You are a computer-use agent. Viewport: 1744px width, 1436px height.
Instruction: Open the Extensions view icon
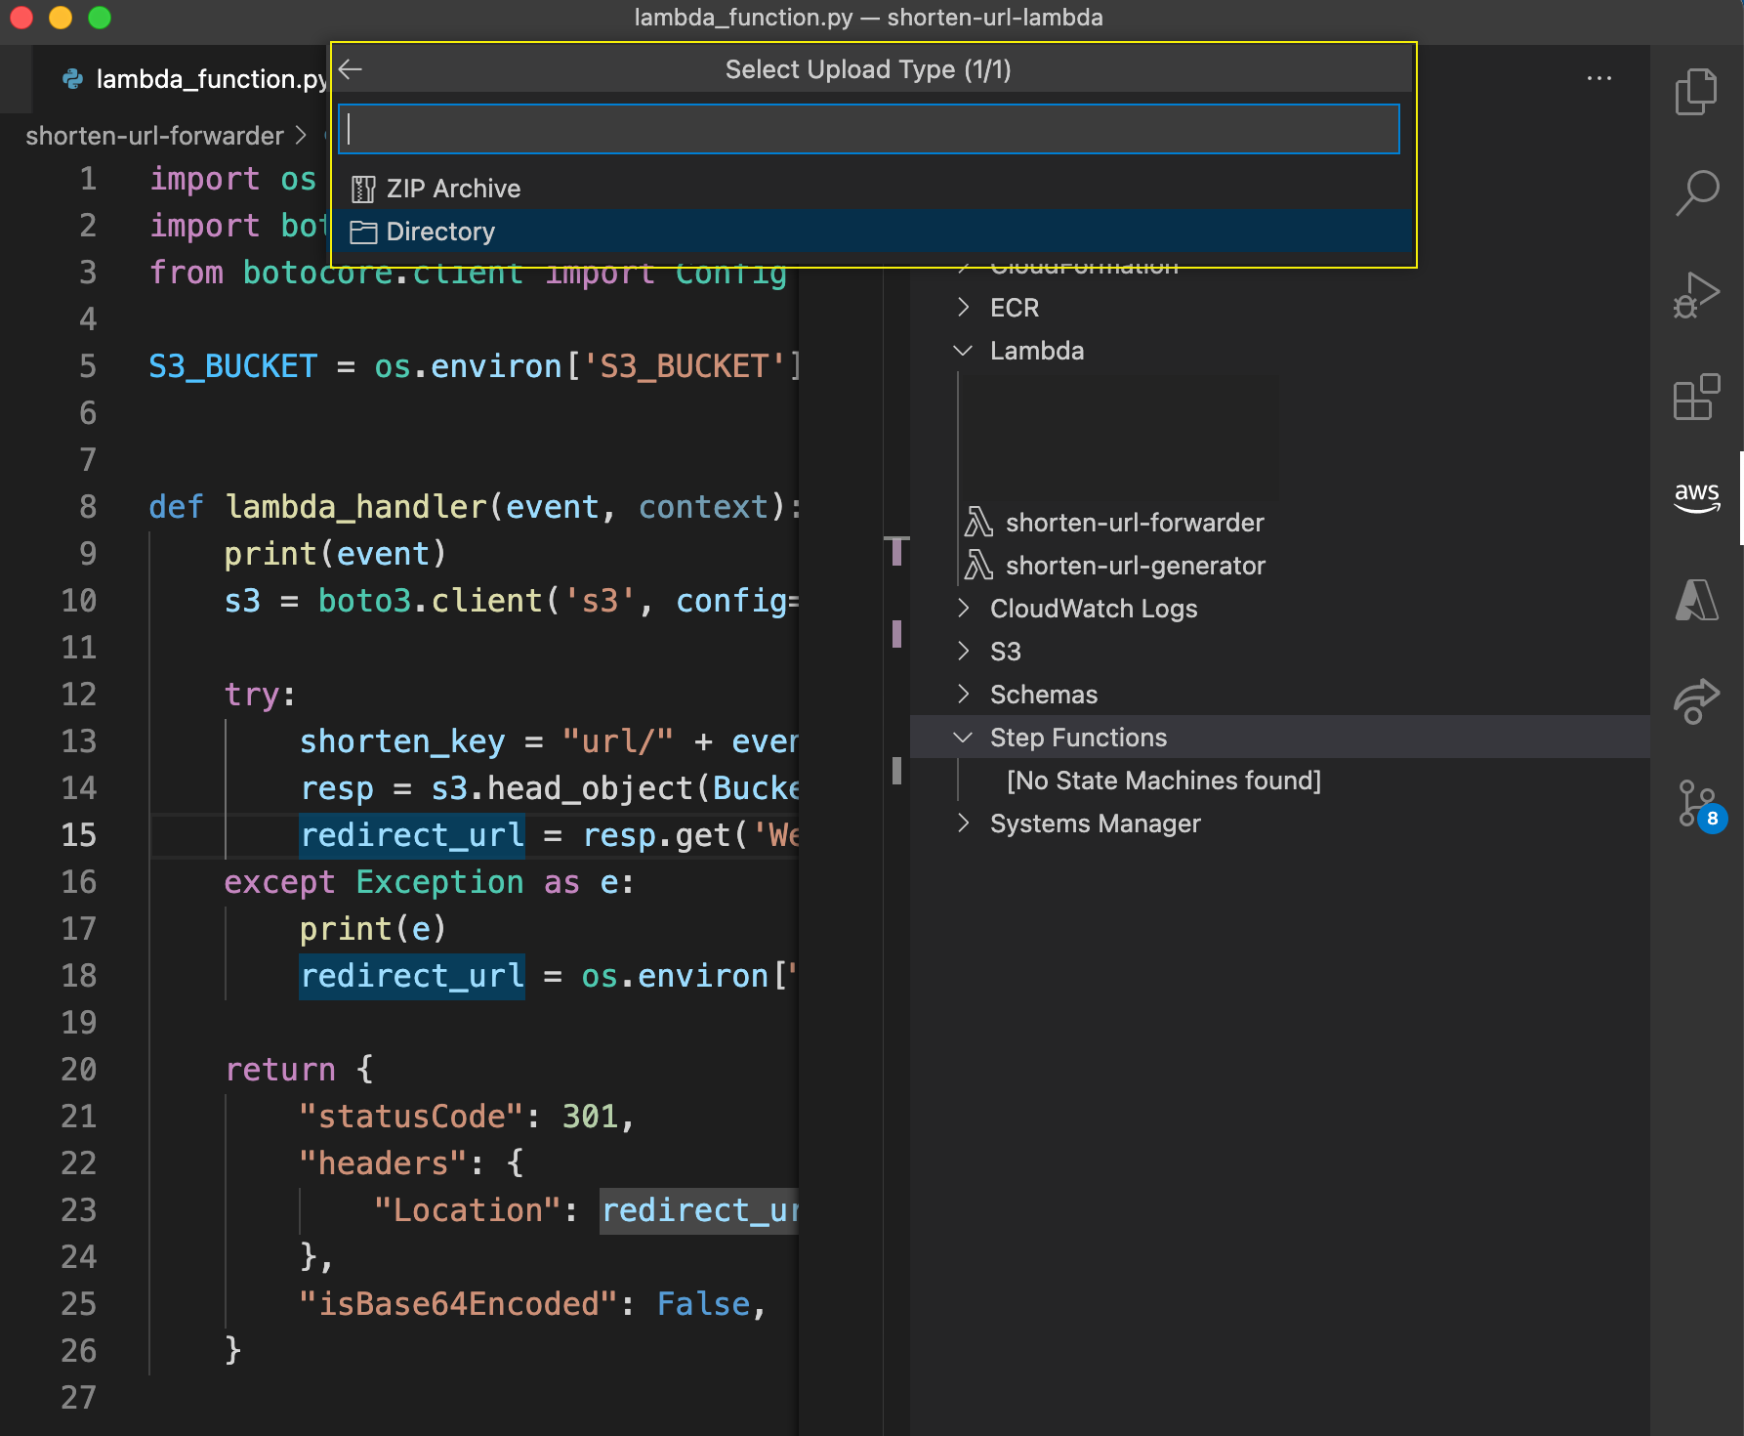[1696, 397]
